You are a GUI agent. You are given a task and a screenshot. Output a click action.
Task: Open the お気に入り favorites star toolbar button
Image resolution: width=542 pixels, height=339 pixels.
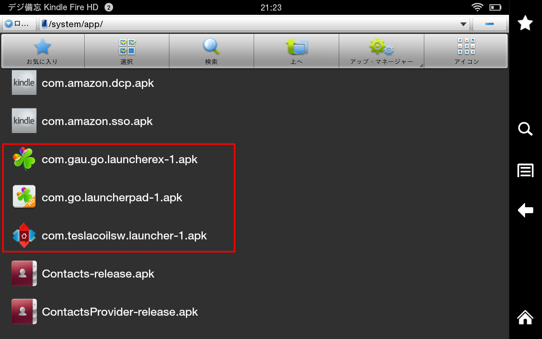[42, 51]
